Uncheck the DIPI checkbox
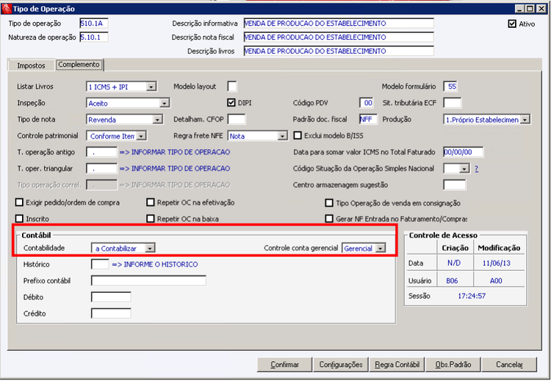Image resolution: width=551 pixels, height=381 pixels. pos(231,103)
